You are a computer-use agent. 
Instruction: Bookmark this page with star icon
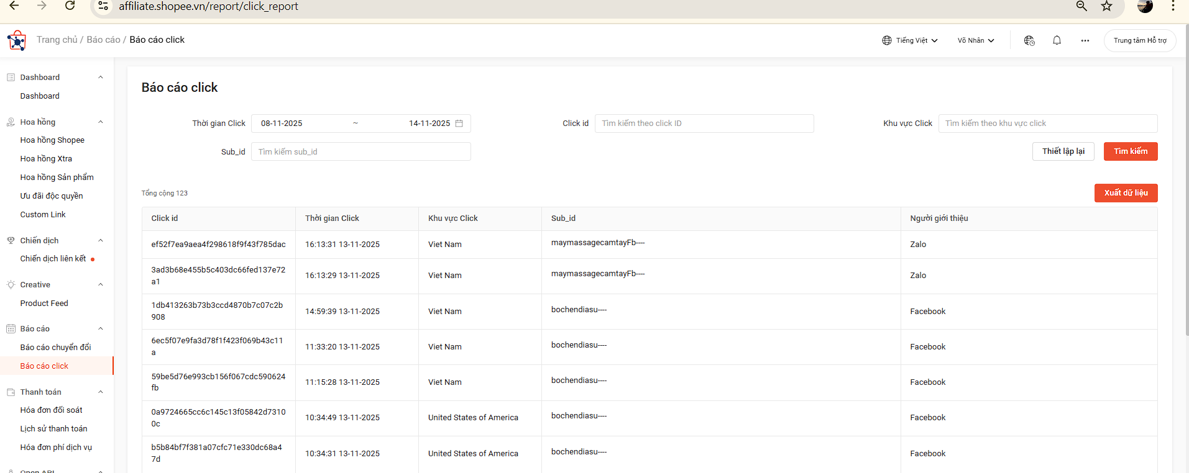(x=1106, y=6)
